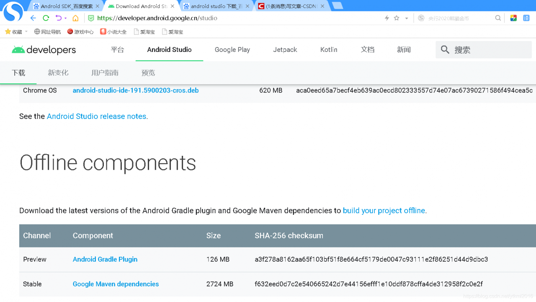536x302 pixels.
Task: Click the Preview channel cell
Action: [35, 259]
